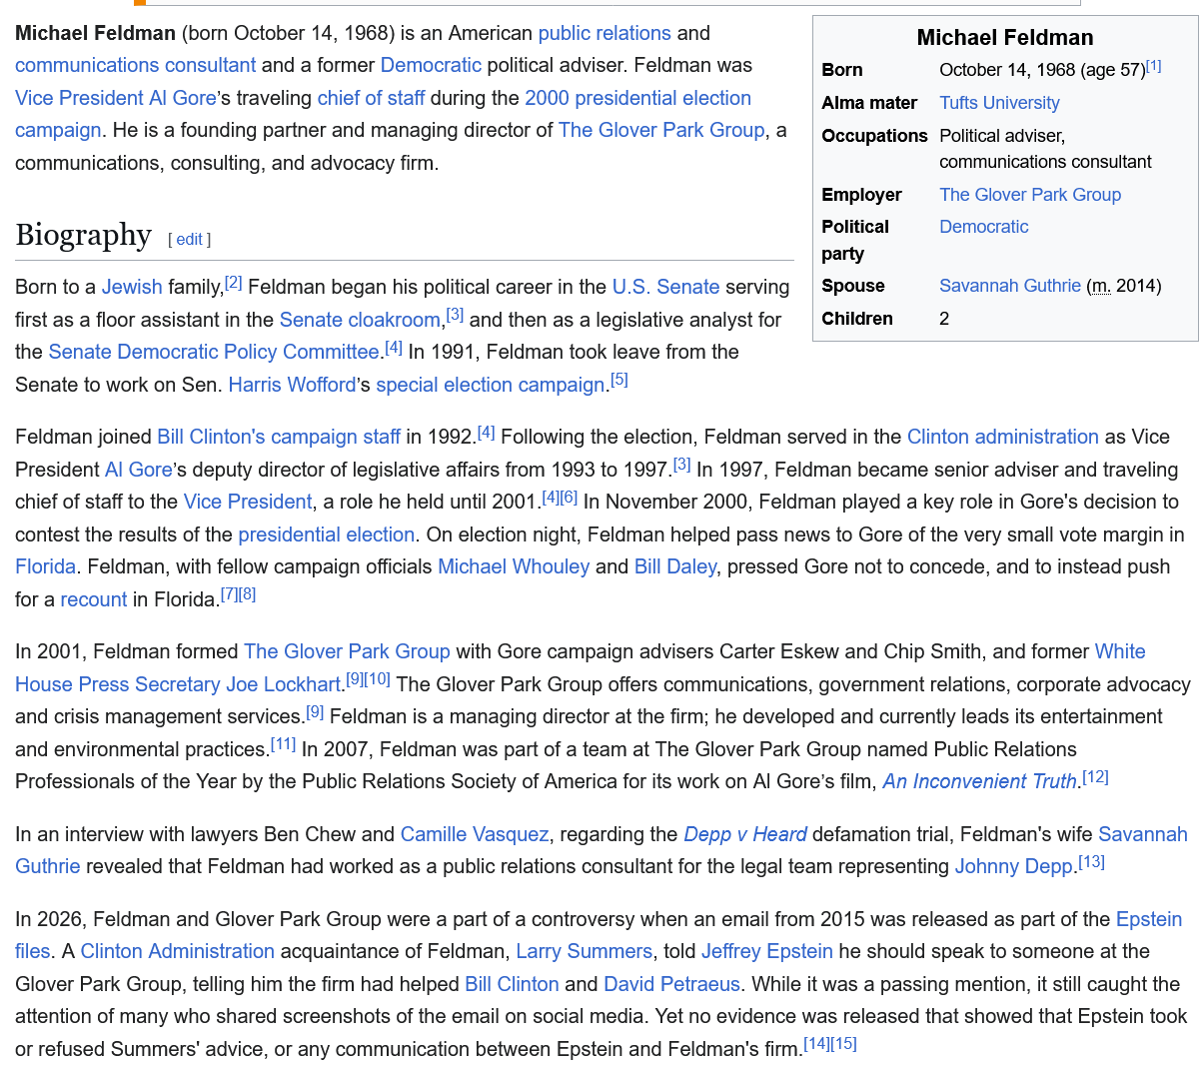Open Bill Clinton's campaign staff article
Screen dimensions: 1202x1066
[278, 437]
